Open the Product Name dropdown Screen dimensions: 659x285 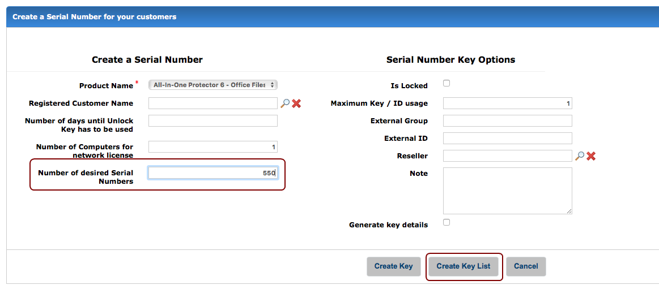212,85
